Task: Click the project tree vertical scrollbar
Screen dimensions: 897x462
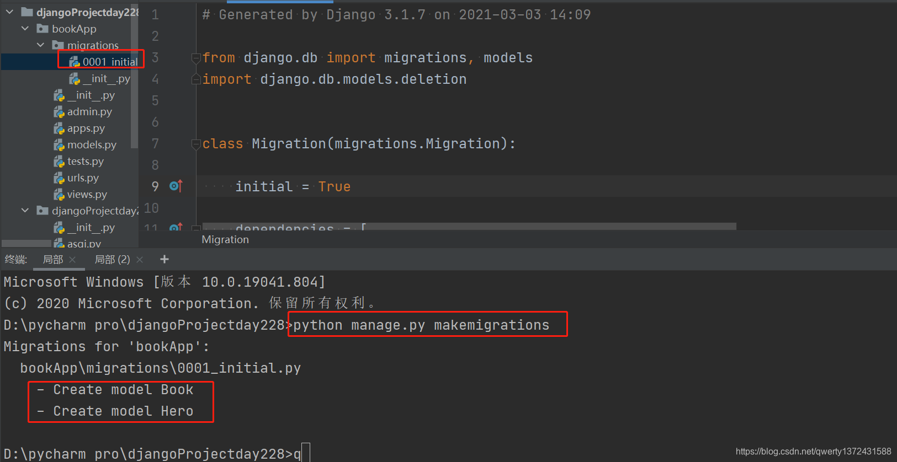Action: click(x=134, y=77)
